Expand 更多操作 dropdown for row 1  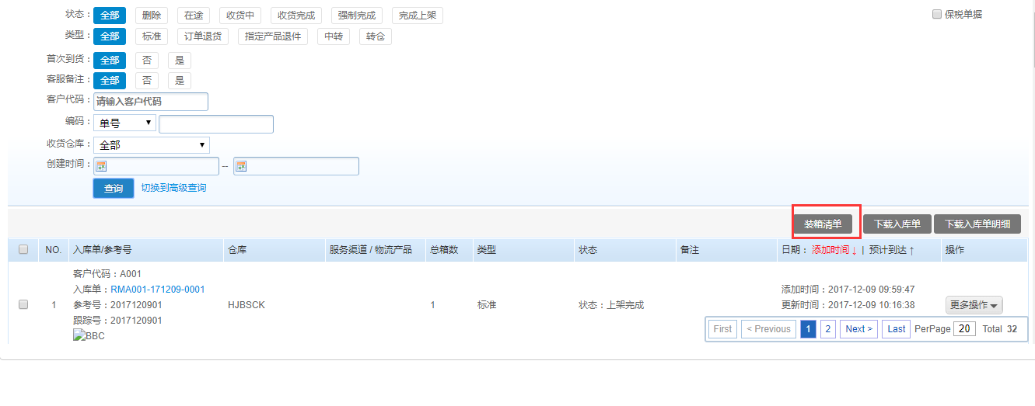[974, 305]
